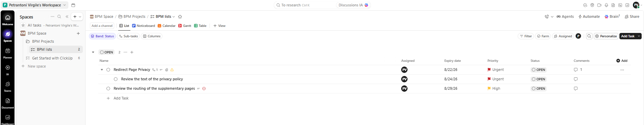Click the quick-create task checkmark icon in top bar
Viewport: 644px width, 125px height.
[x=585, y=5]
